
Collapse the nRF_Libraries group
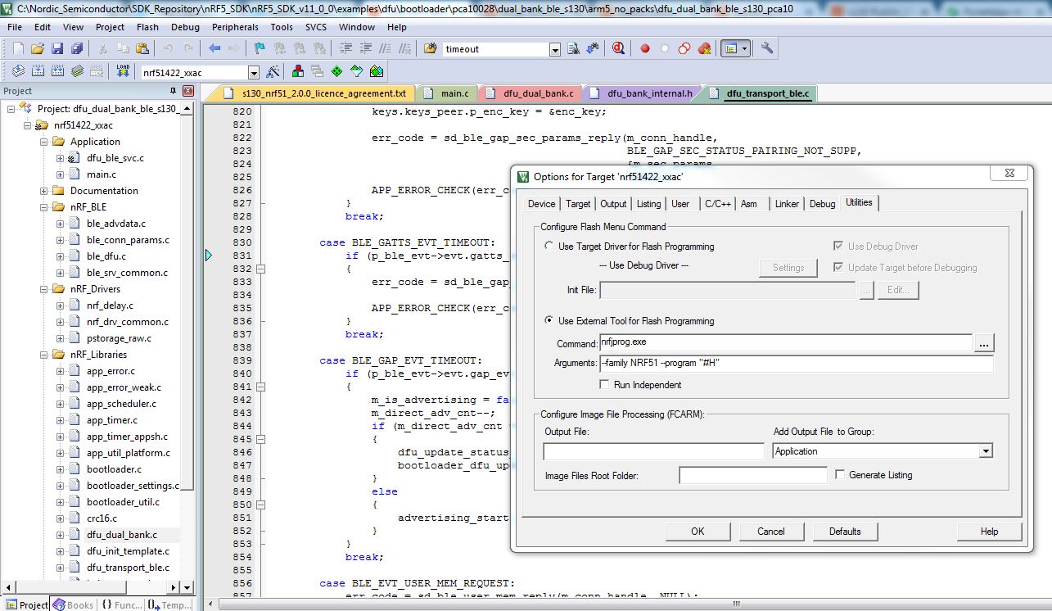pyautogui.click(x=44, y=355)
